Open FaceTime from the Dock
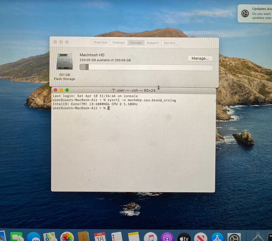The width and height of the screenshot is (272, 241). [17, 237]
